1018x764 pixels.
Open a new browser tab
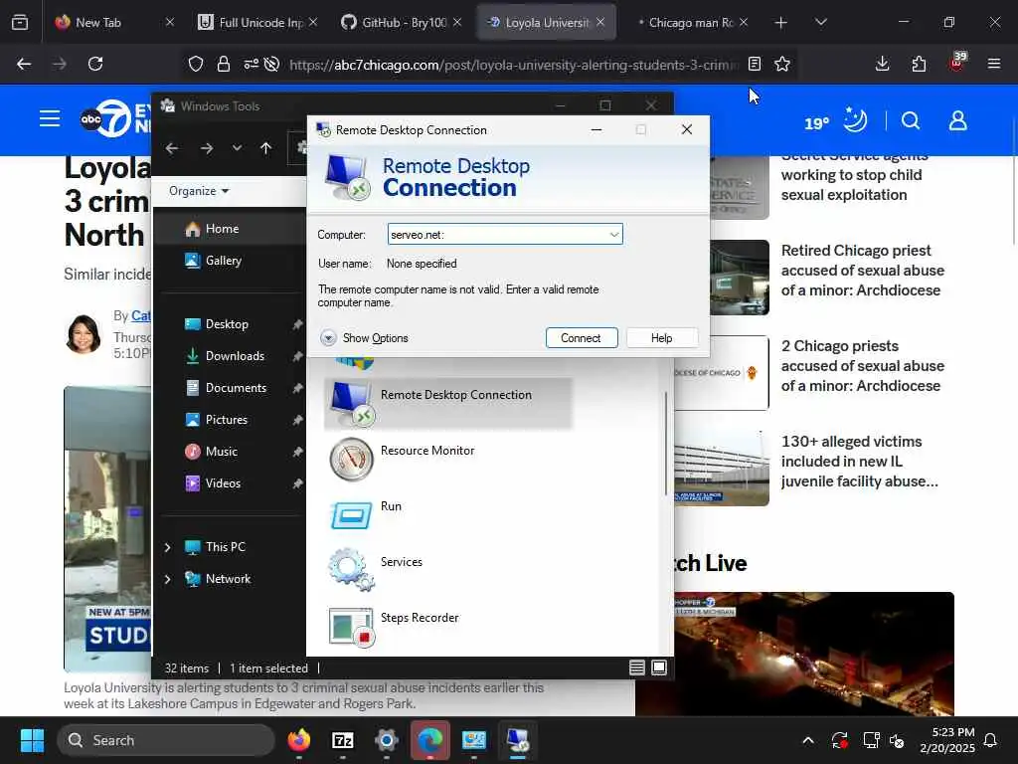click(781, 23)
